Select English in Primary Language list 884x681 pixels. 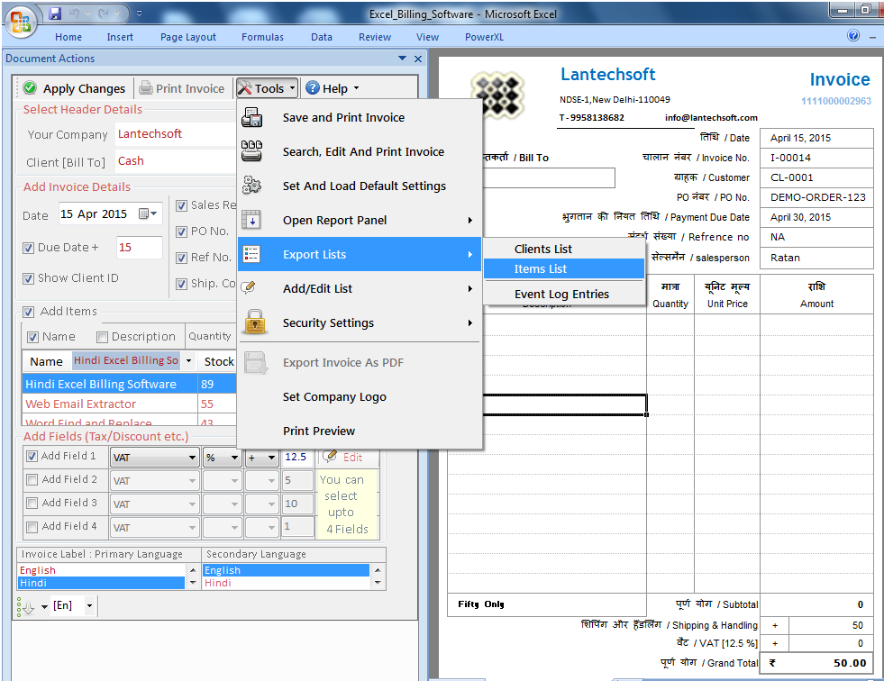click(x=102, y=570)
